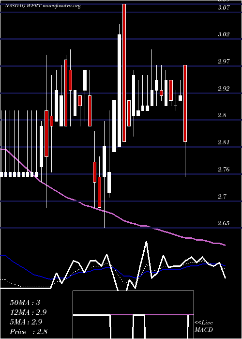Click the 2.65 price axis label

pyautogui.click(x=224, y=223)
